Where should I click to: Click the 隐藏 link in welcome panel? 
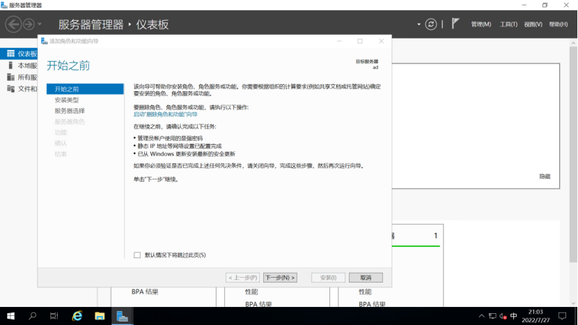point(545,177)
